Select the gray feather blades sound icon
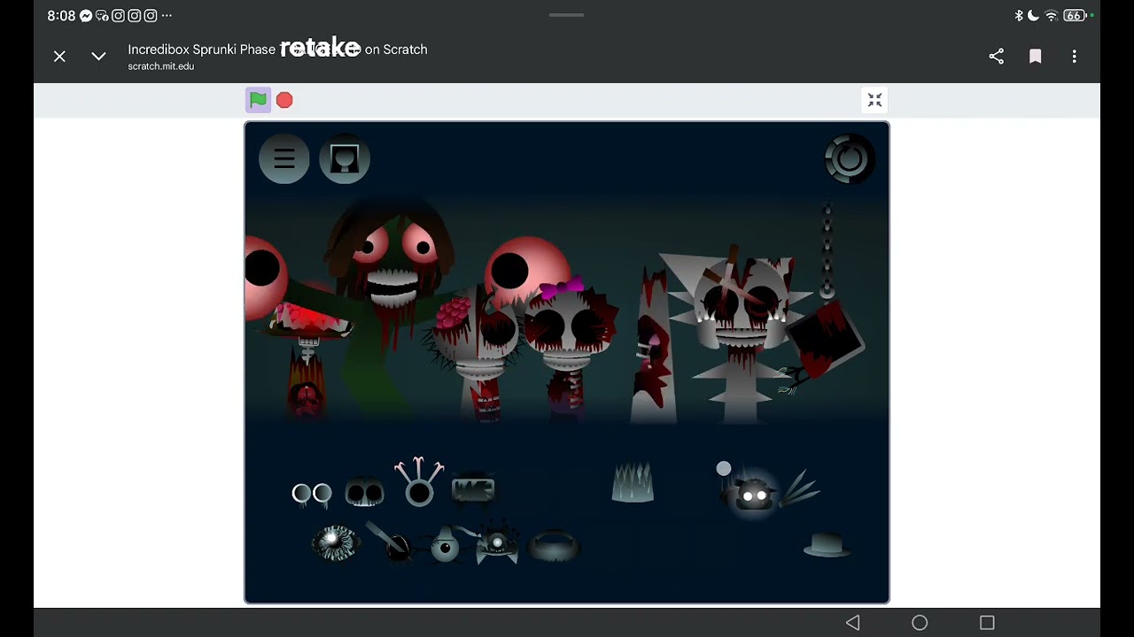Image resolution: width=1134 pixels, height=637 pixels. tap(800, 488)
